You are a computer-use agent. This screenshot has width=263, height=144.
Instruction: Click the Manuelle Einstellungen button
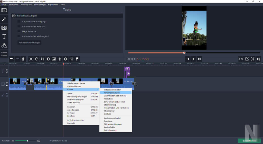click(x=29, y=42)
